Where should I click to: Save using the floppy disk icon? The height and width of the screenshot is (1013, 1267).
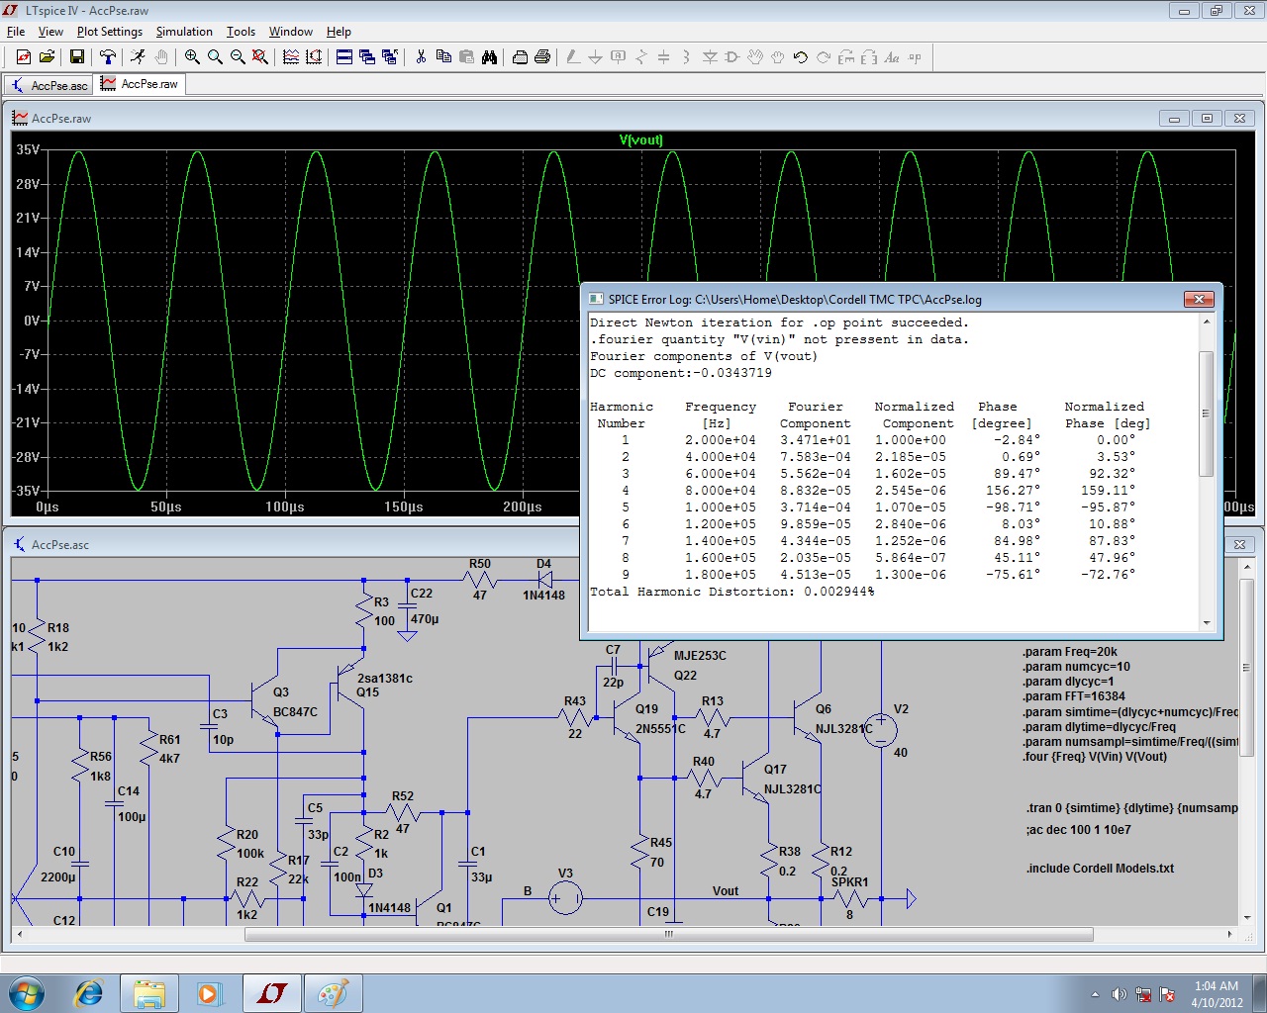click(x=76, y=57)
